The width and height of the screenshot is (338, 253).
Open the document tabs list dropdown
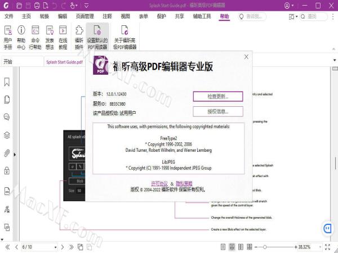pos(335,60)
